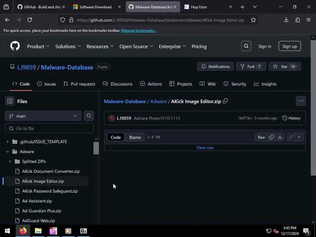Open the Firefox View icon at the tab strip start
Image resolution: width=316 pixels, height=237 pixels.
tap(6, 7)
